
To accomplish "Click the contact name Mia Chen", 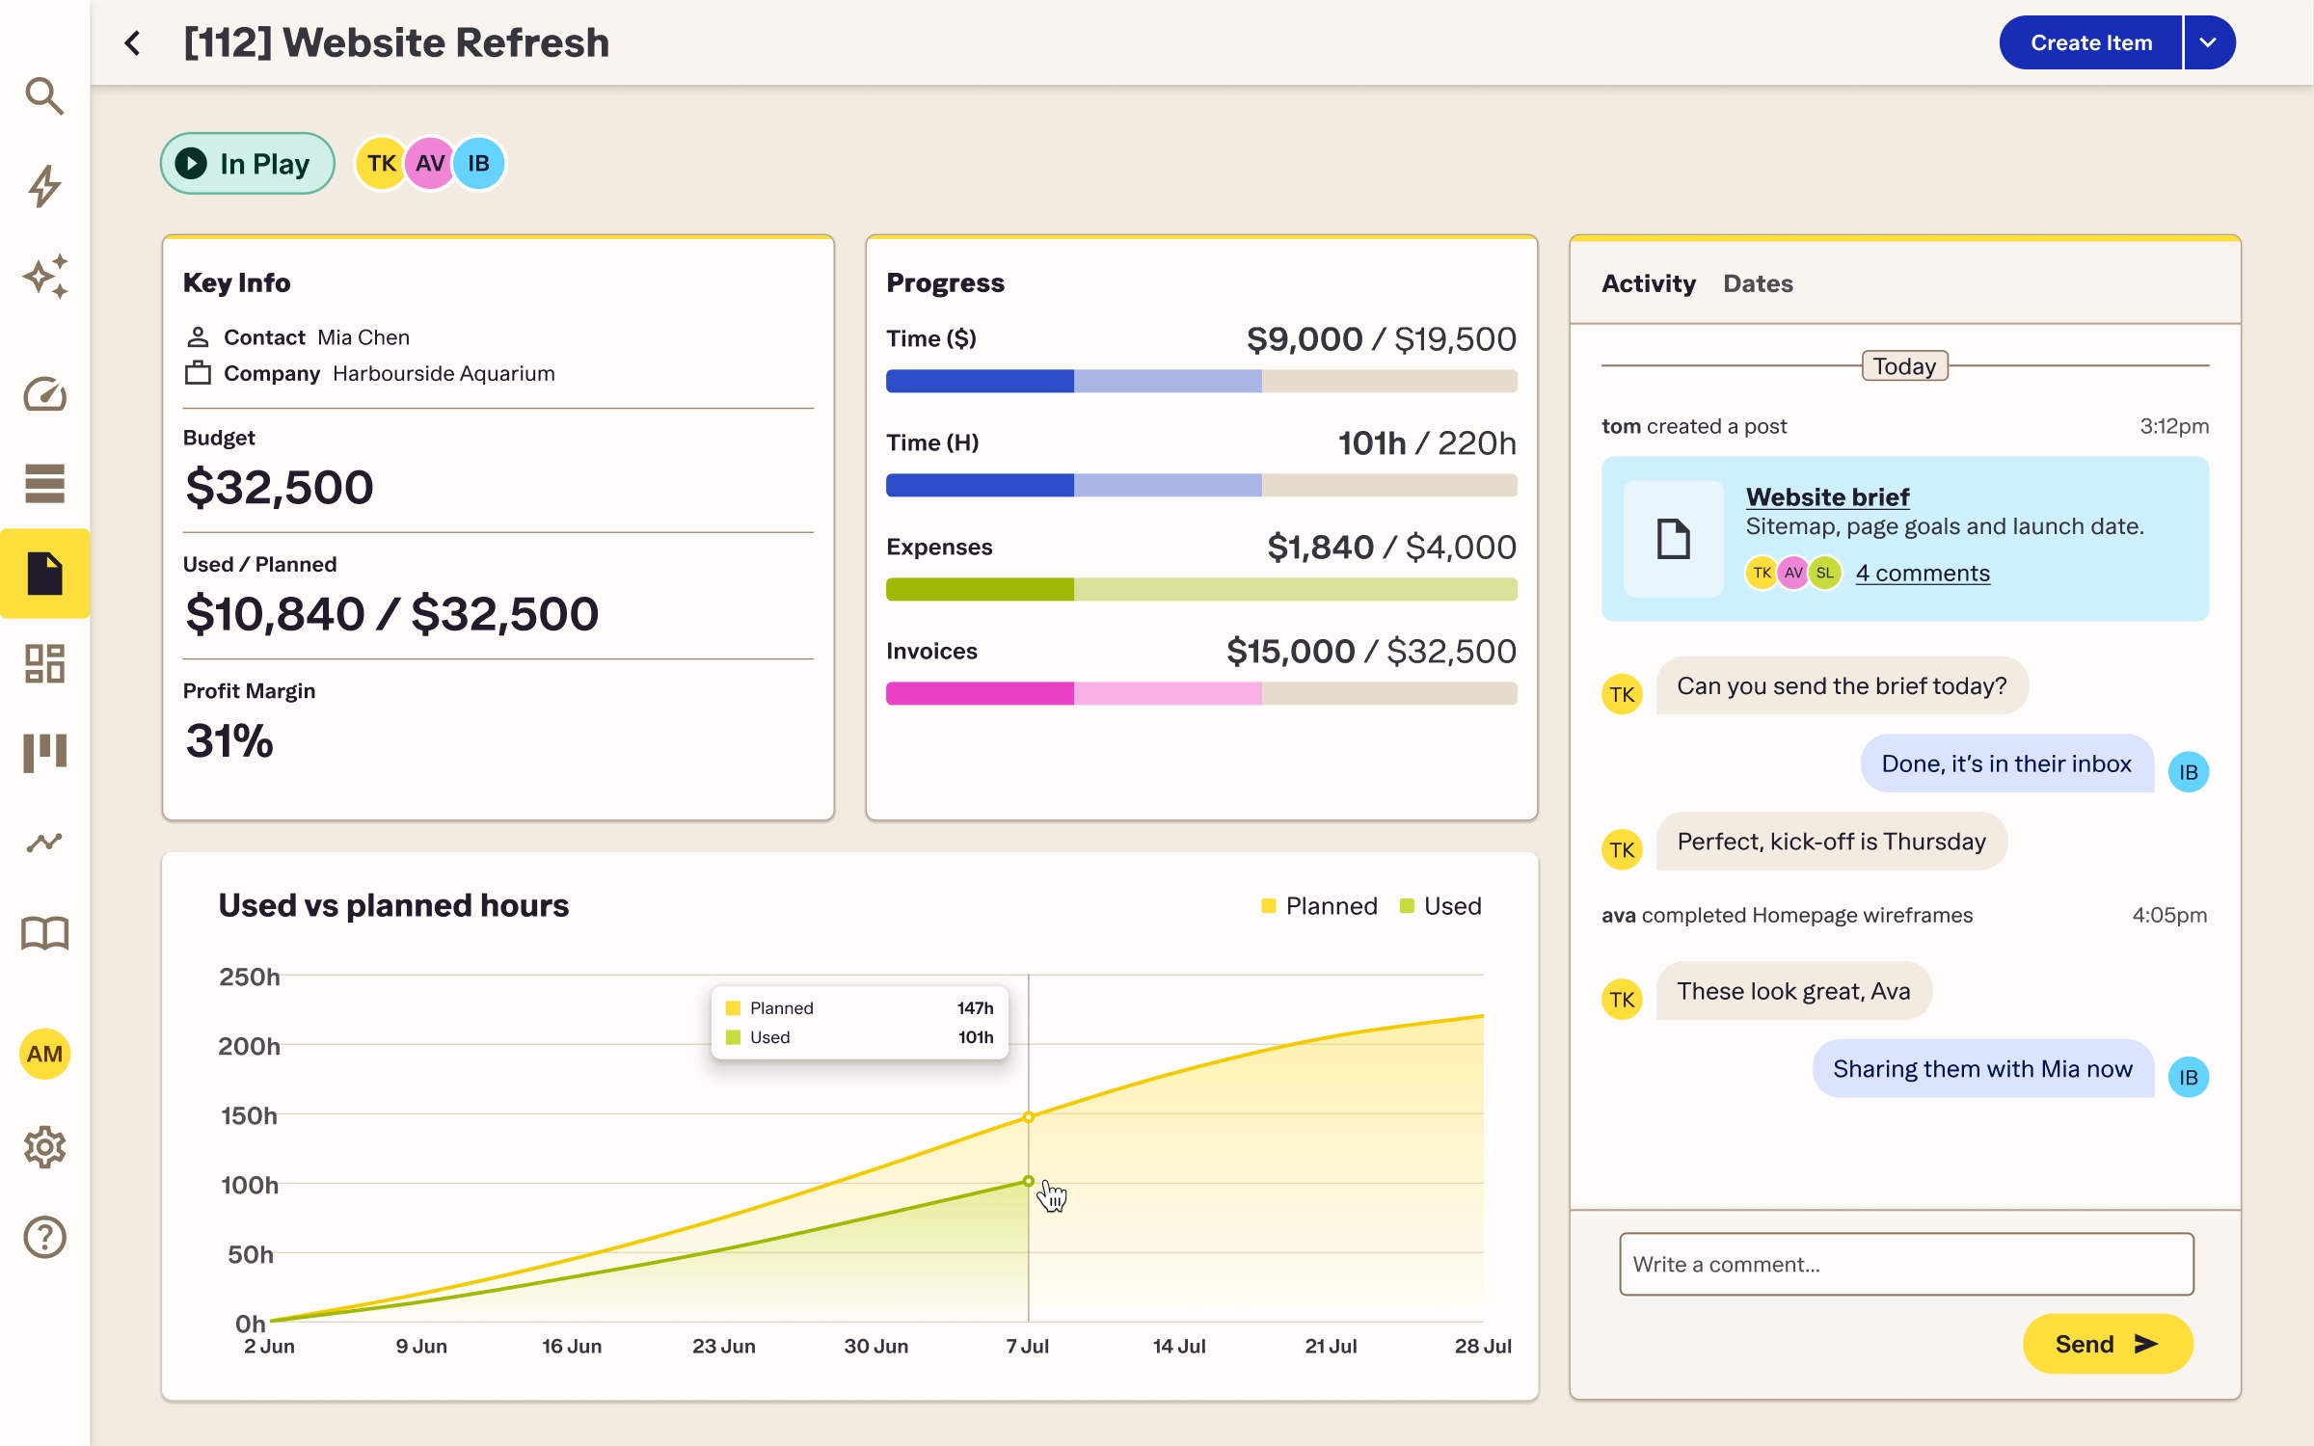I will pos(363,337).
